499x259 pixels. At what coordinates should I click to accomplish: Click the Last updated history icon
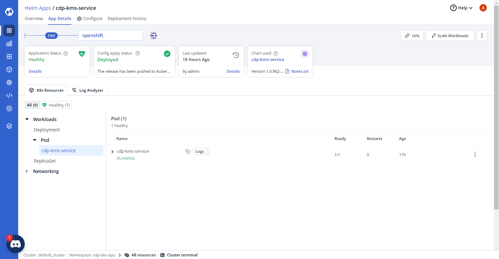pyautogui.click(x=236, y=55)
